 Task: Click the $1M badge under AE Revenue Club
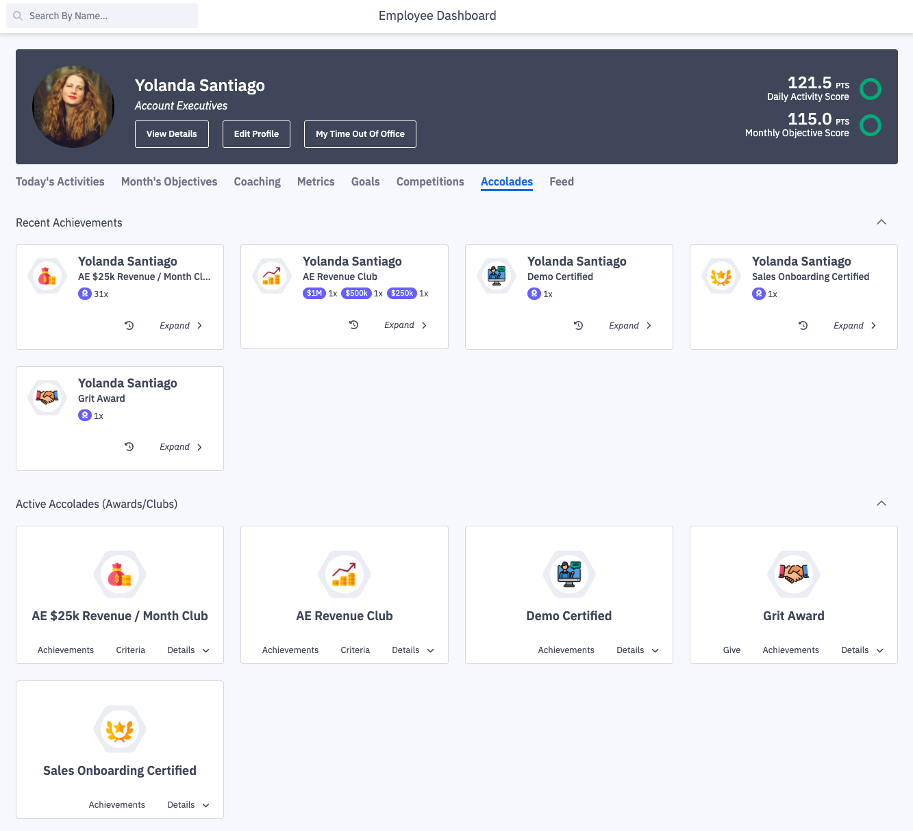click(314, 293)
